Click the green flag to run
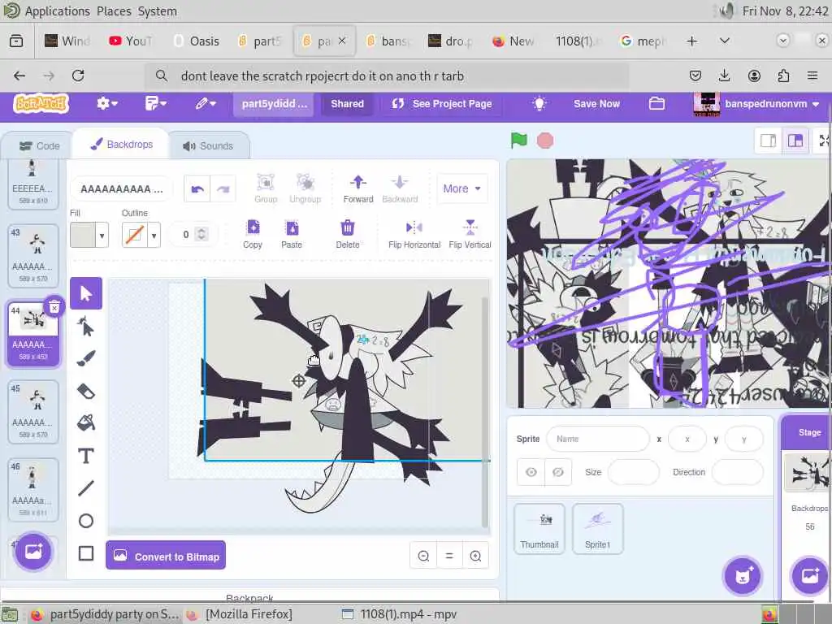This screenshot has height=624, width=832. click(518, 141)
